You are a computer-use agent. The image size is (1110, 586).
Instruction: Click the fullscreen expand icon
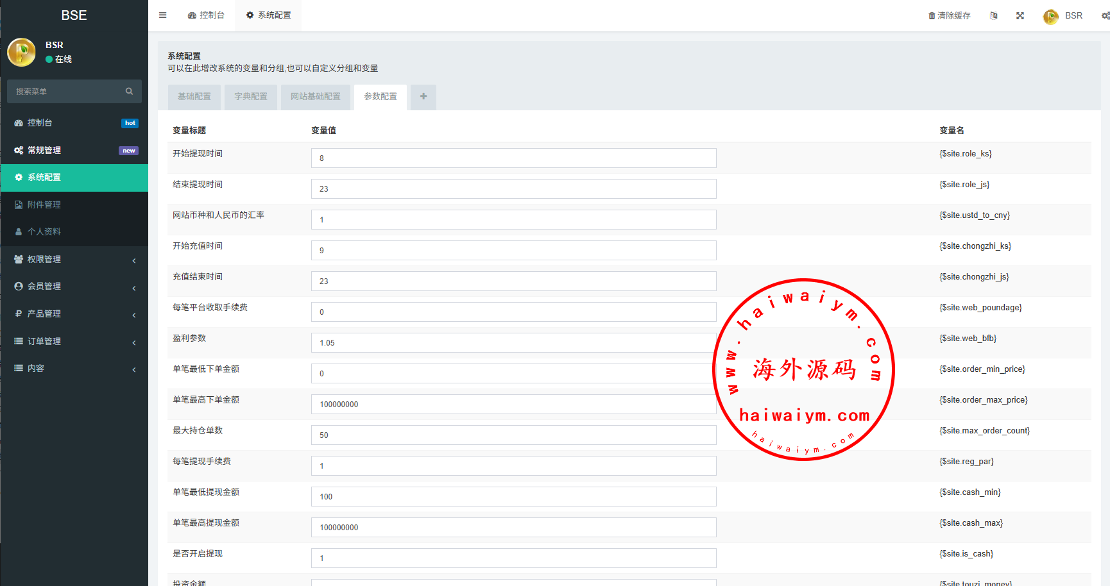tap(1020, 15)
